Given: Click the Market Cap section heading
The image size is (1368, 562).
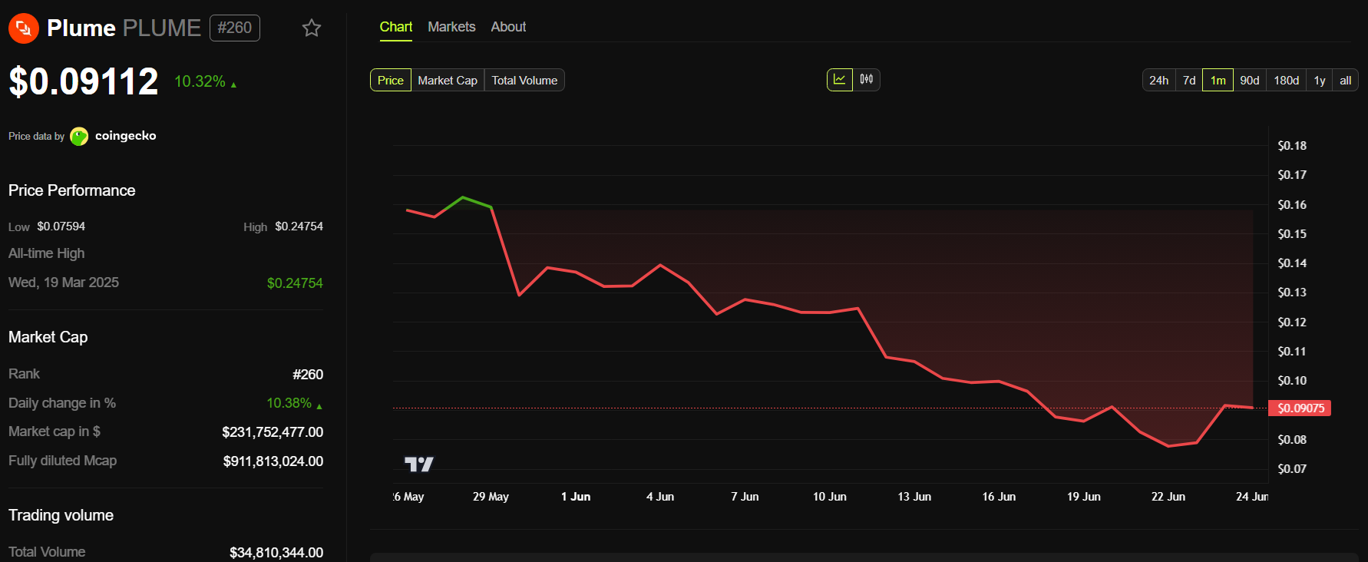Looking at the screenshot, I should point(48,337).
